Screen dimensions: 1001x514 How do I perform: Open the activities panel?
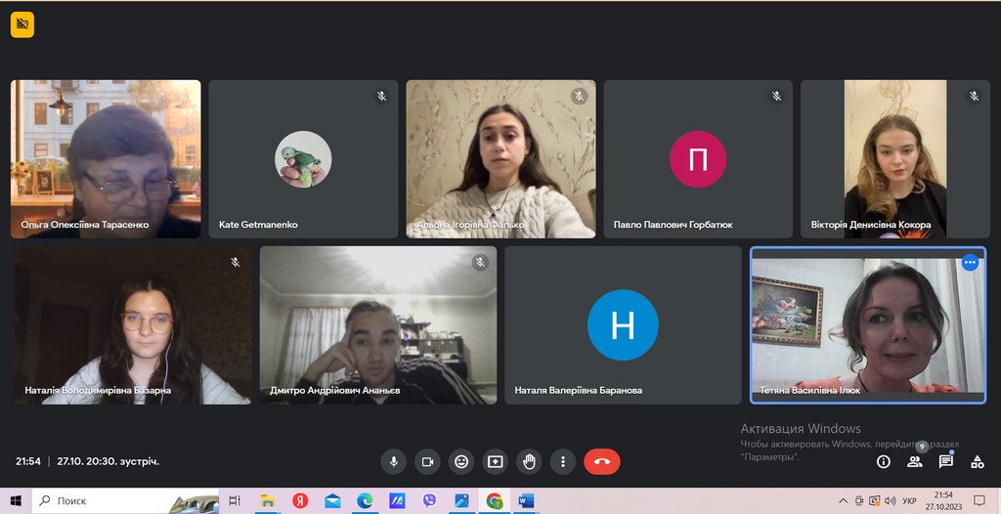pos(978,461)
